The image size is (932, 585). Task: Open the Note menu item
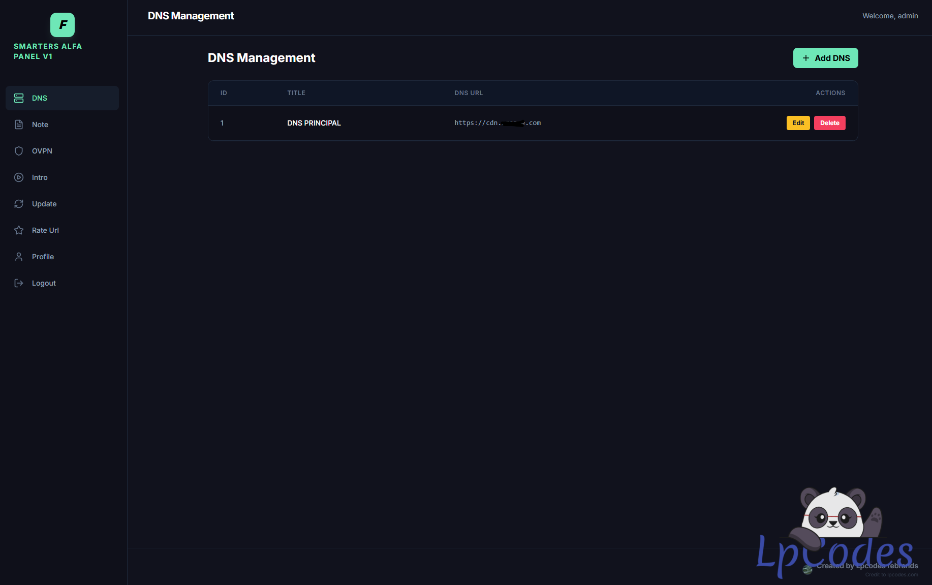tap(40, 125)
